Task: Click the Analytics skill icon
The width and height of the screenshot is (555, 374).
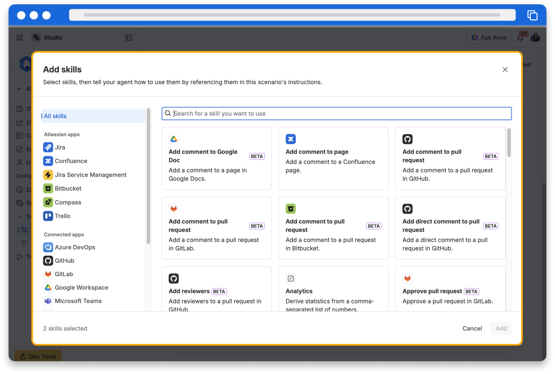Action: point(291,278)
